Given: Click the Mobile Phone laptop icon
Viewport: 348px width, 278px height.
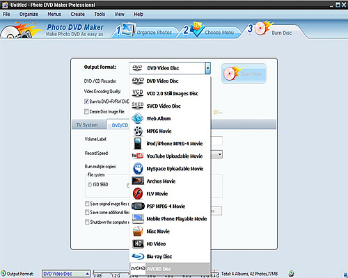Looking at the screenshot, I should [138, 218].
